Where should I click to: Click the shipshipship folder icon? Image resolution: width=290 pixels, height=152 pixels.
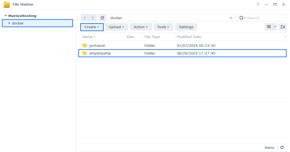coord(85,53)
